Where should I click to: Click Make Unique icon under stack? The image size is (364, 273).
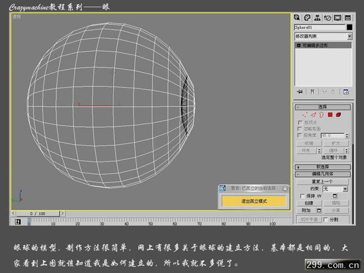[x=325, y=92]
